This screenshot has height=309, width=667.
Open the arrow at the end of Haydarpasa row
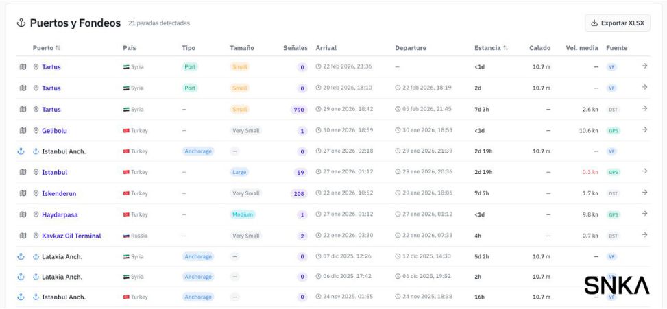[x=644, y=214]
